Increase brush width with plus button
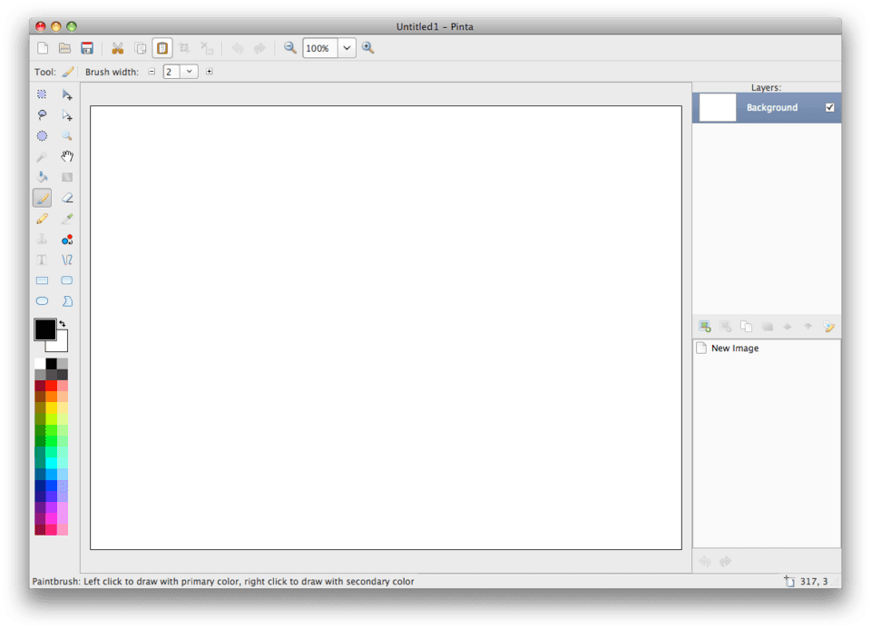Screen dimensions: 871x629 [210, 72]
